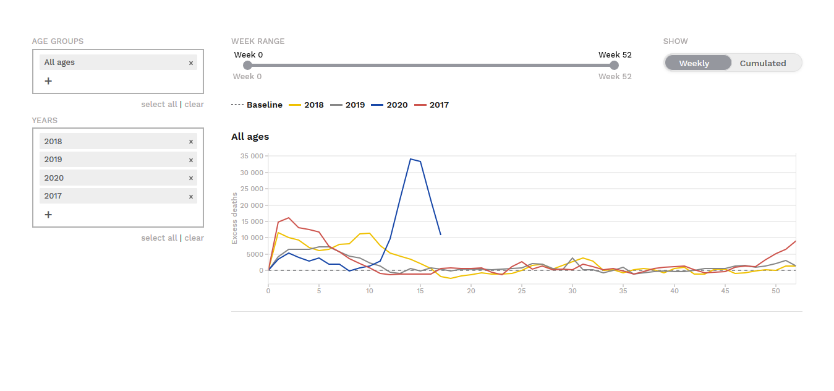Switch to Cumulated view
The width and height of the screenshot is (834, 391).
coord(763,63)
